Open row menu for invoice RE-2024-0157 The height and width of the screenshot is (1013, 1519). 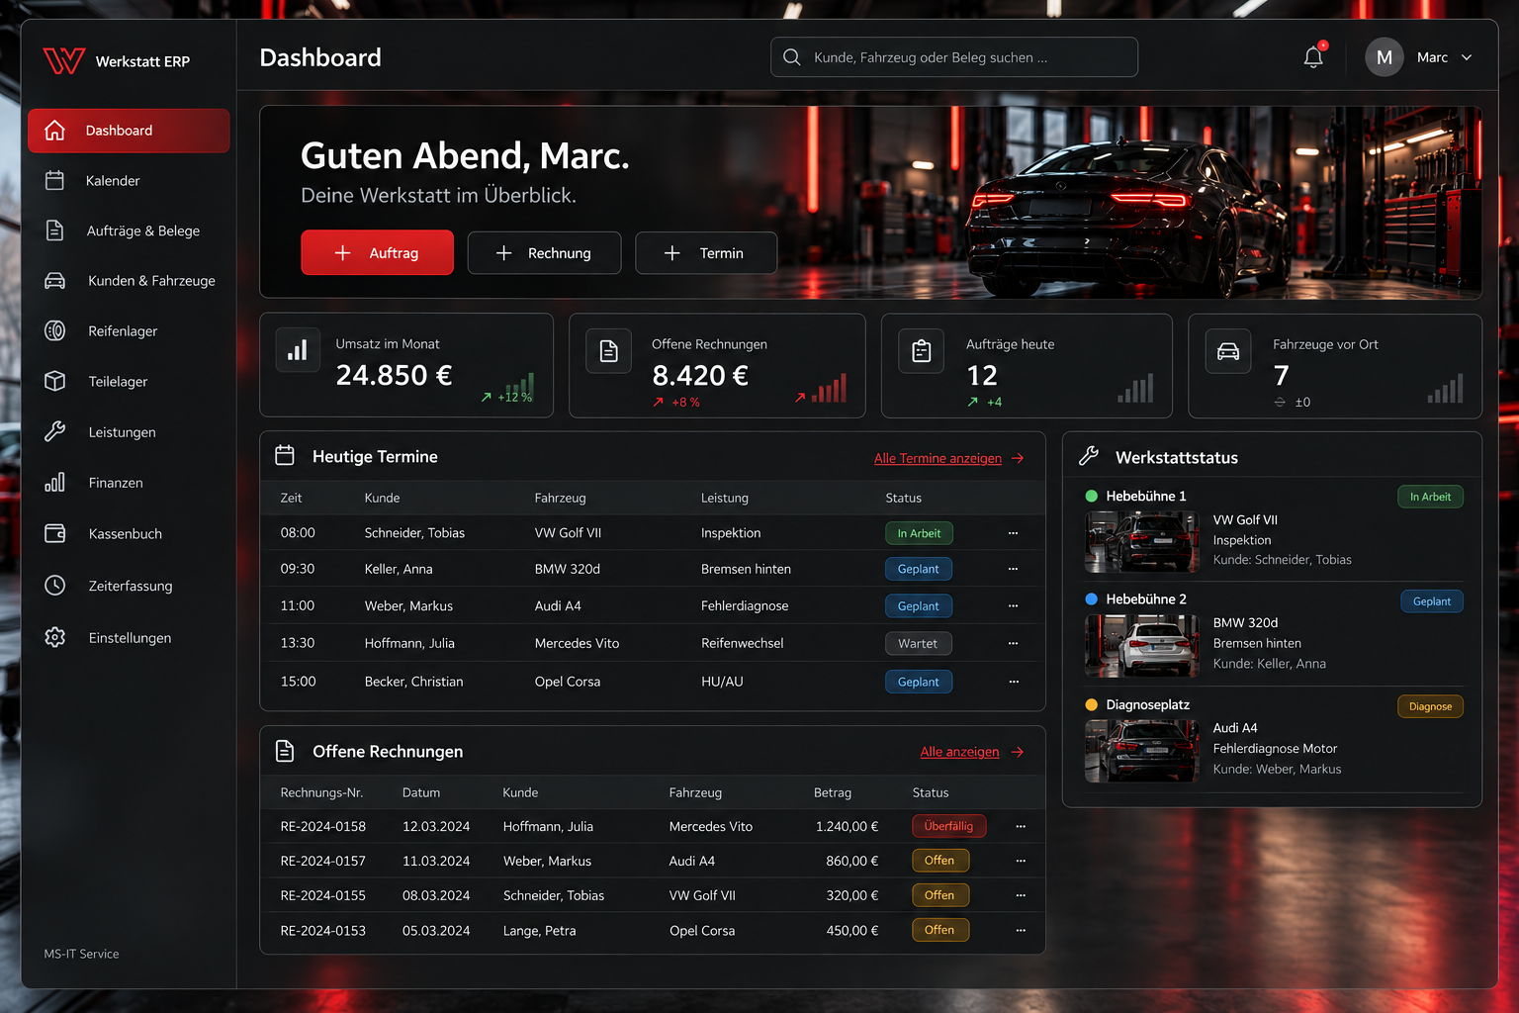tap(1021, 861)
